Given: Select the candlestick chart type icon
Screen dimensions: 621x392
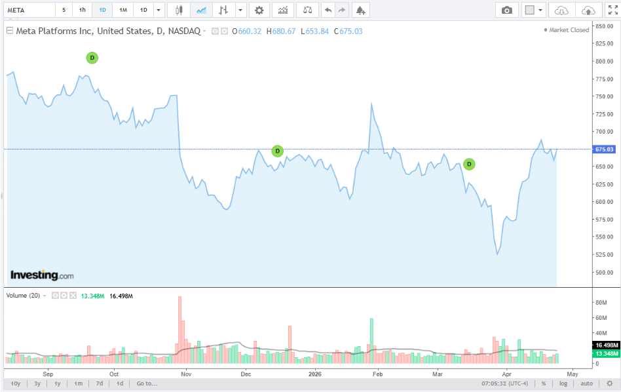Looking at the screenshot, I should [179, 10].
